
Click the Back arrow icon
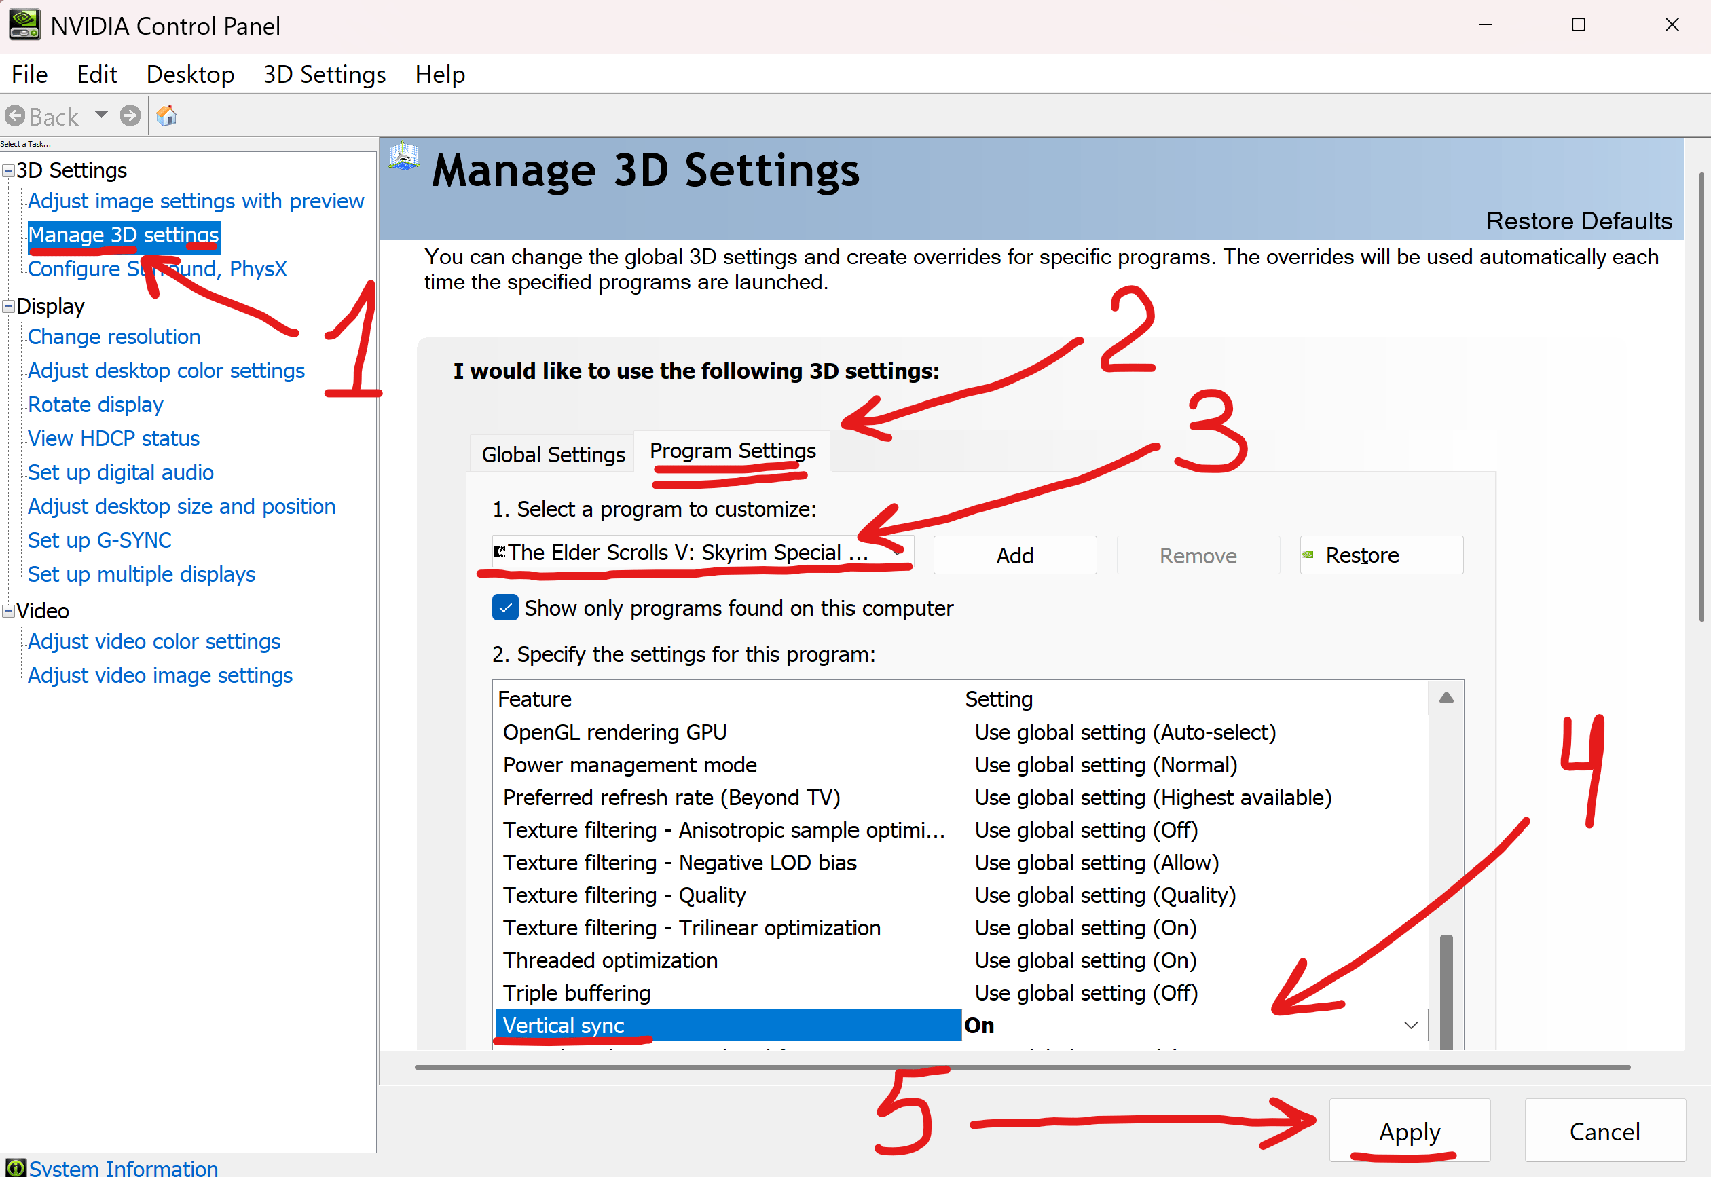15,116
